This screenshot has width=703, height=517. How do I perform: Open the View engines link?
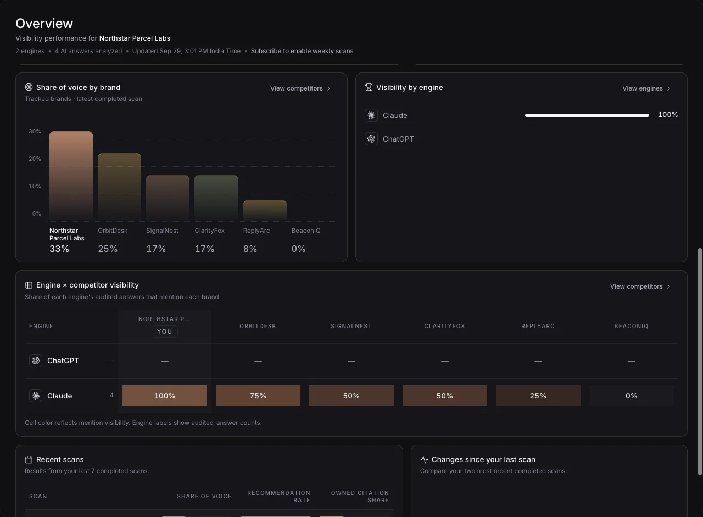click(x=646, y=88)
